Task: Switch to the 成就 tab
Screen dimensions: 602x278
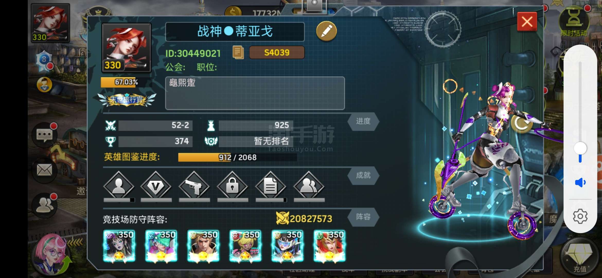Action: [x=363, y=175]
